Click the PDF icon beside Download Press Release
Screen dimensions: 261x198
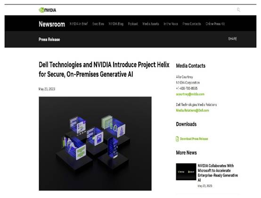177,139
